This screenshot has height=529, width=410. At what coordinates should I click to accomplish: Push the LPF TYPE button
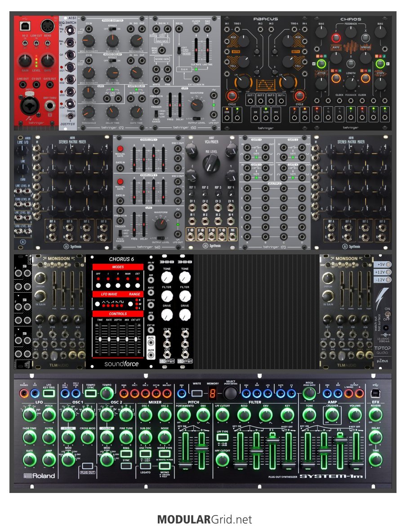(x=223, y=438)
